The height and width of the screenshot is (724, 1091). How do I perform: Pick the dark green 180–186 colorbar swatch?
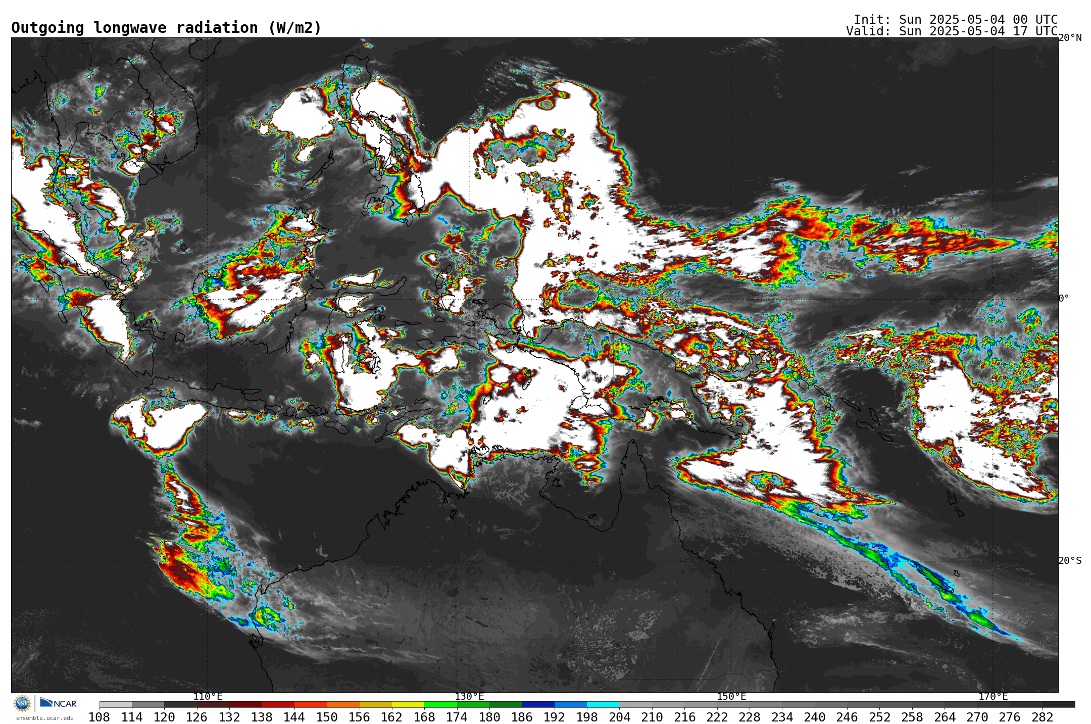(x=505, y=705)
